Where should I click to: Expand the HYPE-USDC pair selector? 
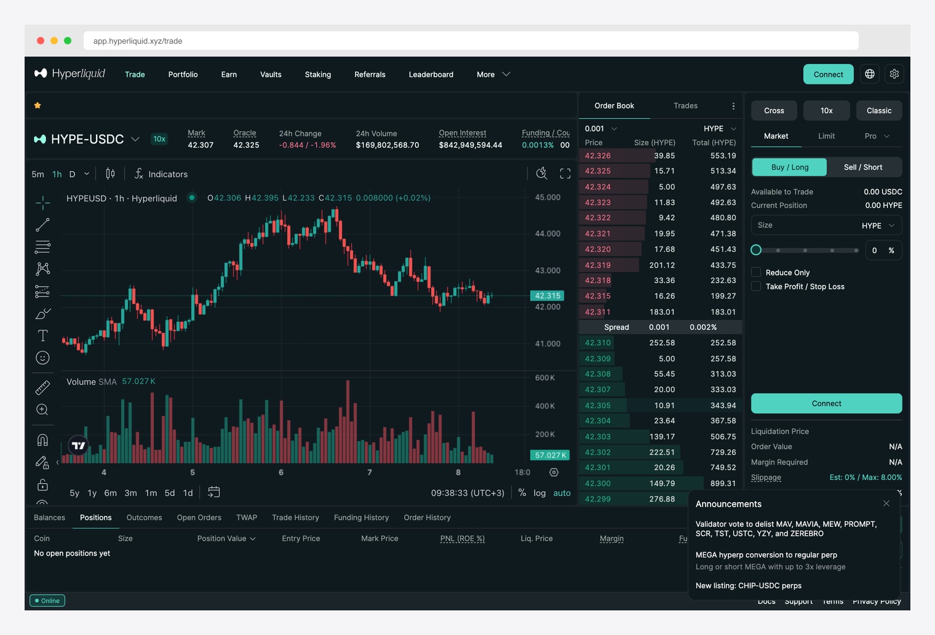coord(135,139)
